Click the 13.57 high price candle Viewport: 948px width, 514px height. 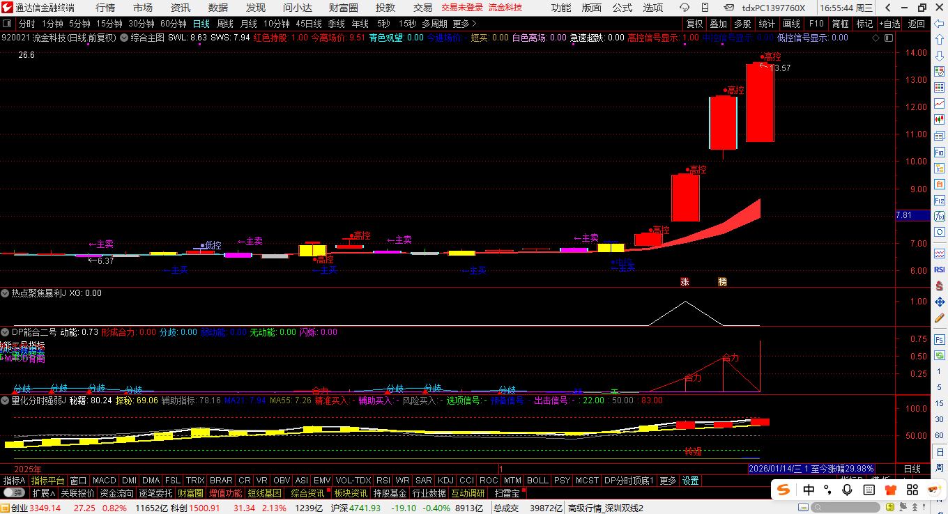click(x=760, y=102)
